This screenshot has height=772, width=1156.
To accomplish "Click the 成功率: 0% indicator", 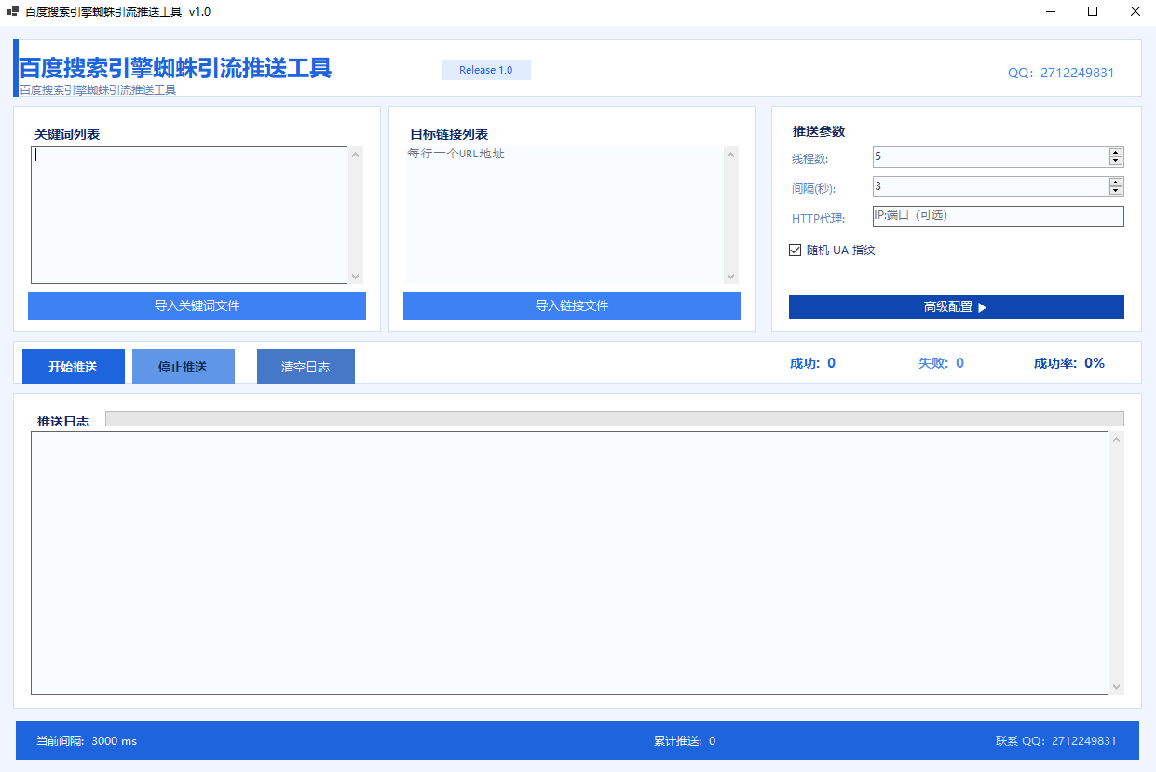I will [1069, 363].
